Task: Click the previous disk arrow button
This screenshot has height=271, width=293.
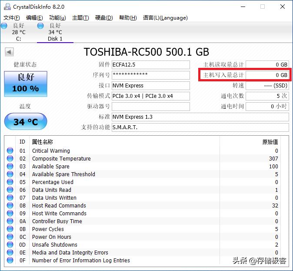Action: [9, 52]
